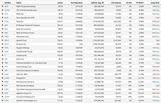161x103 pixels.
Task: Expand the VALE row plus icon
Action: point(2,74)
